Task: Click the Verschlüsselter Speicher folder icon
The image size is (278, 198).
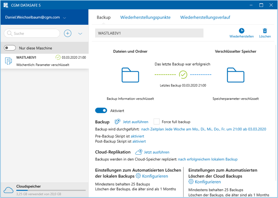Action: pyautogui.click(x=235, y=75)
